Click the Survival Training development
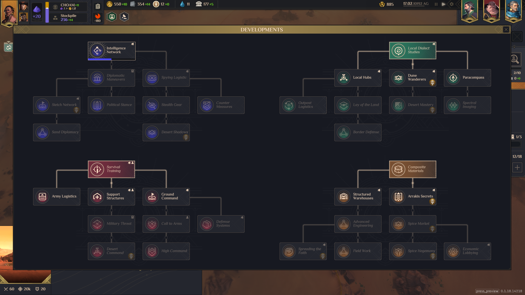Screen dimensions: 525x295 (111, 169)
